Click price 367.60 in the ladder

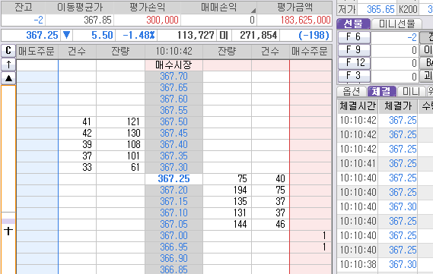(x=174, y=99)
